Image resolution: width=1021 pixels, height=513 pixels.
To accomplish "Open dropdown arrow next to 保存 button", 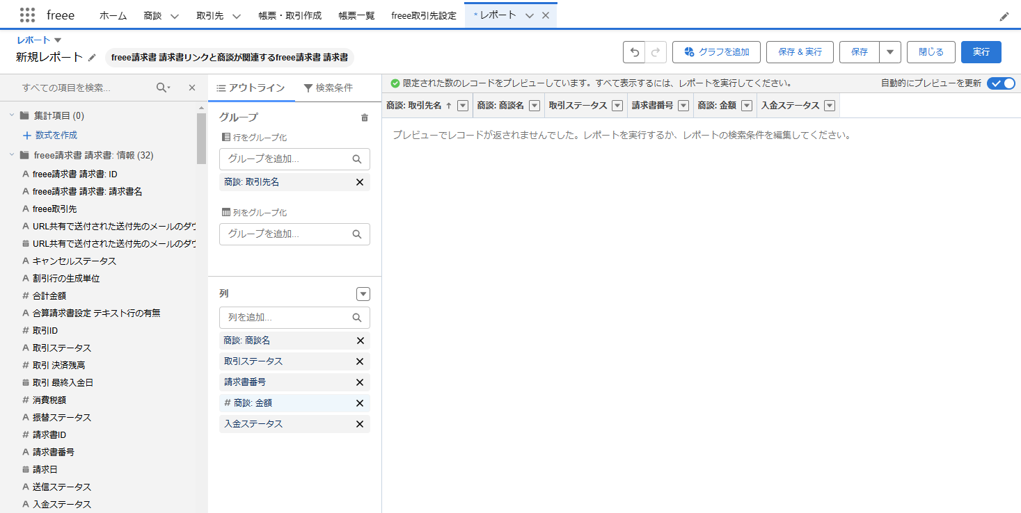I will pos(890,52).
